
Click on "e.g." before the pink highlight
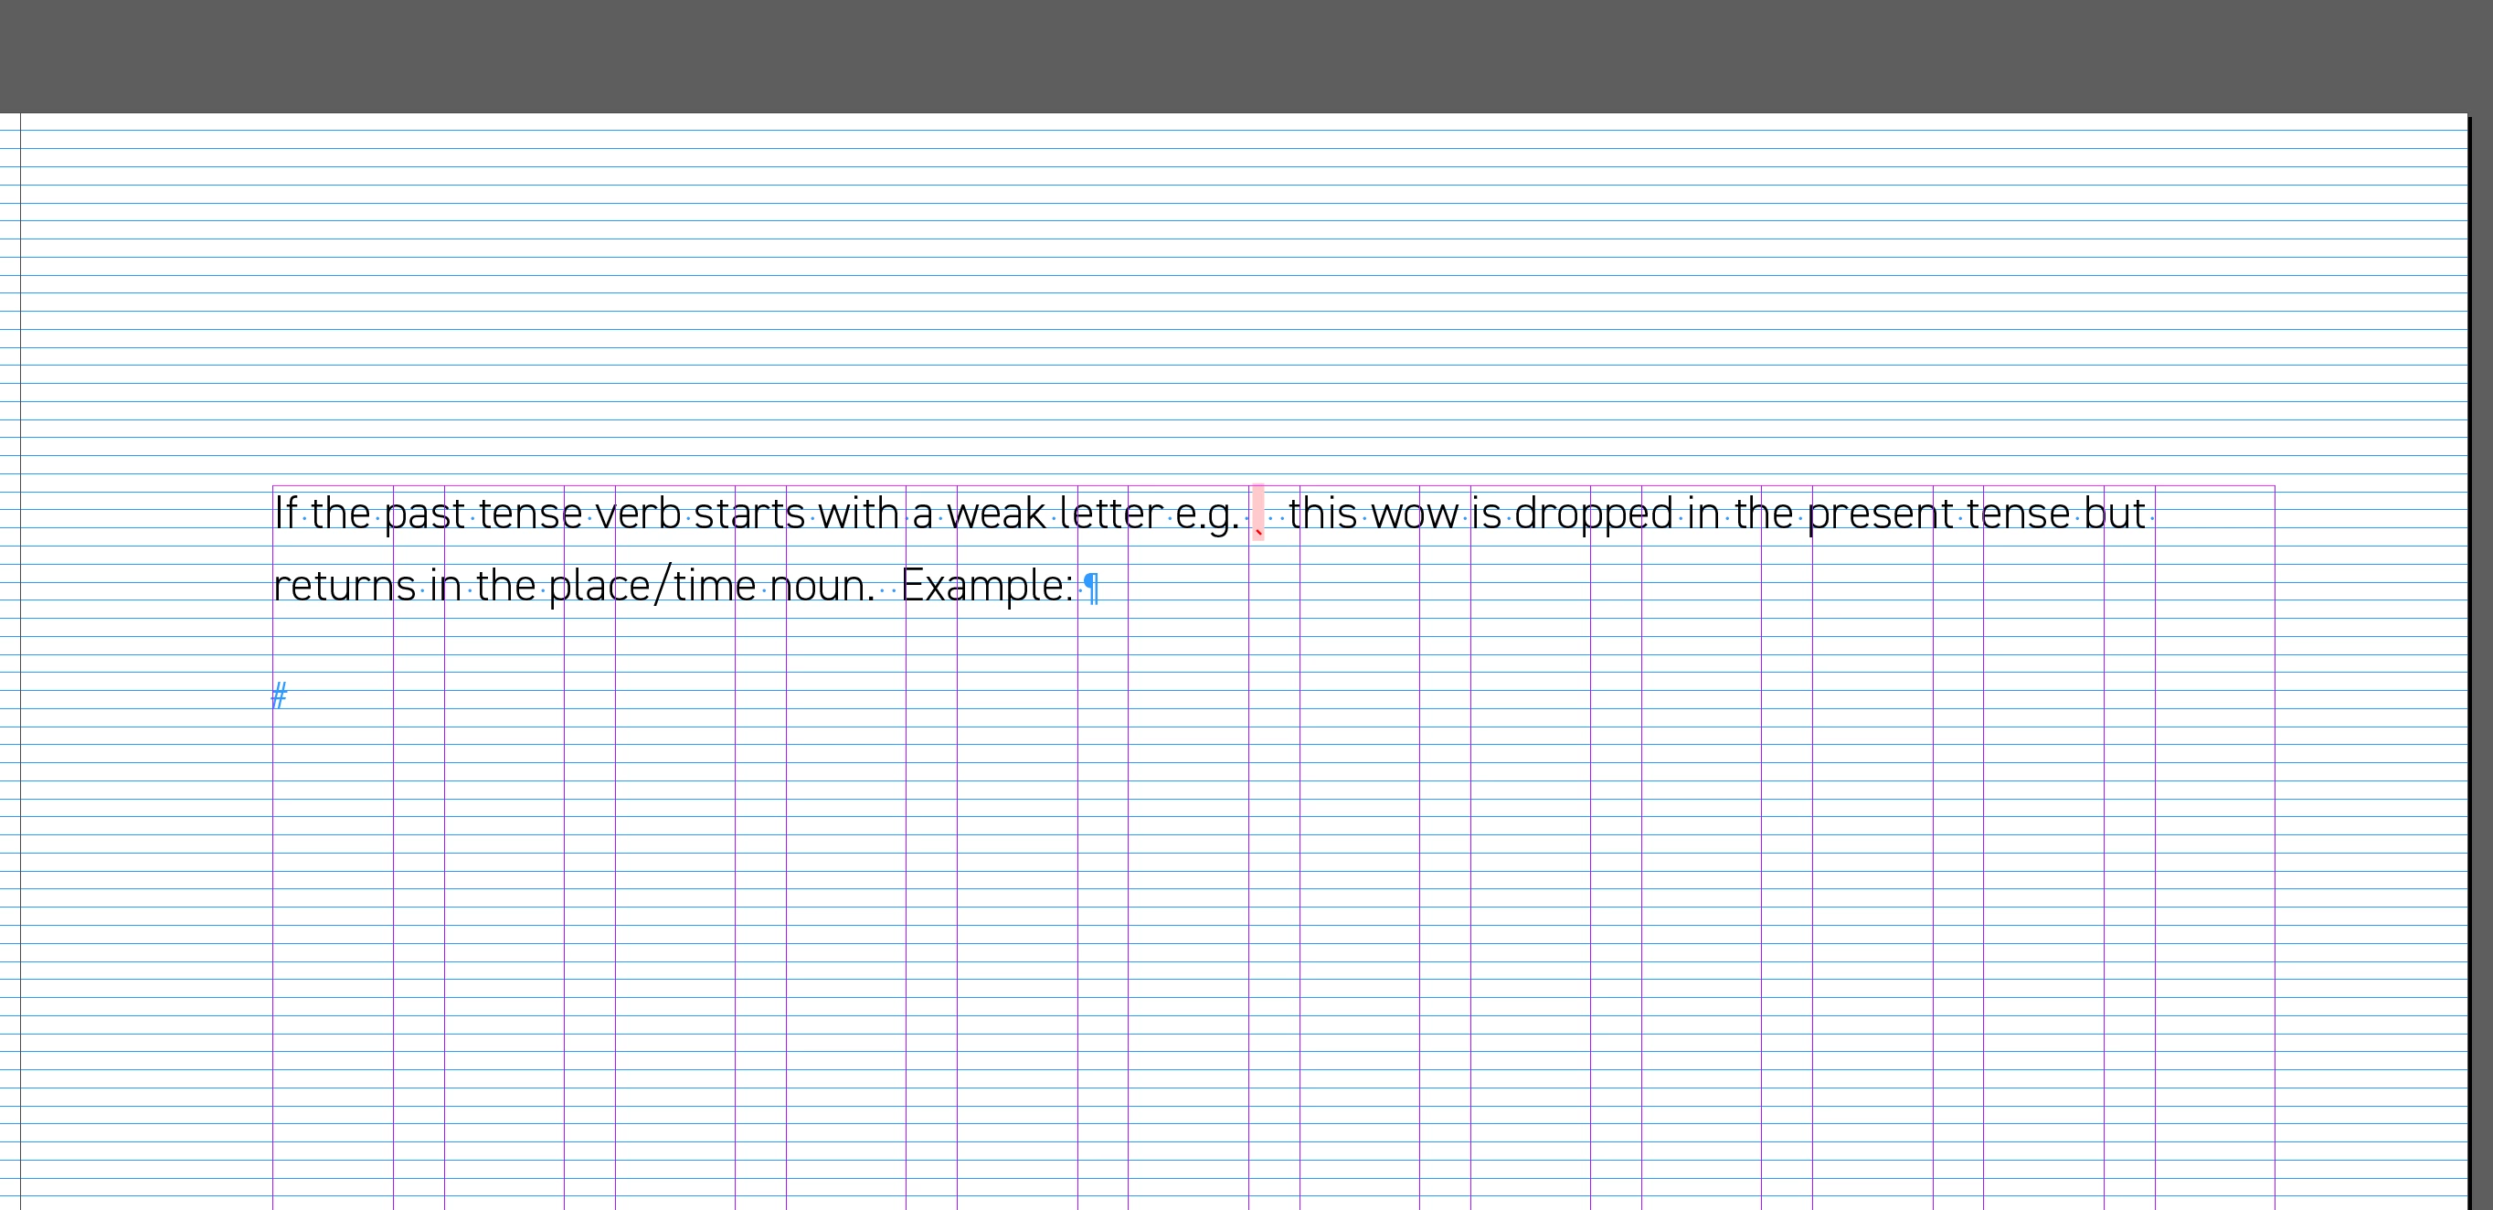click(x=1206, y=515)
